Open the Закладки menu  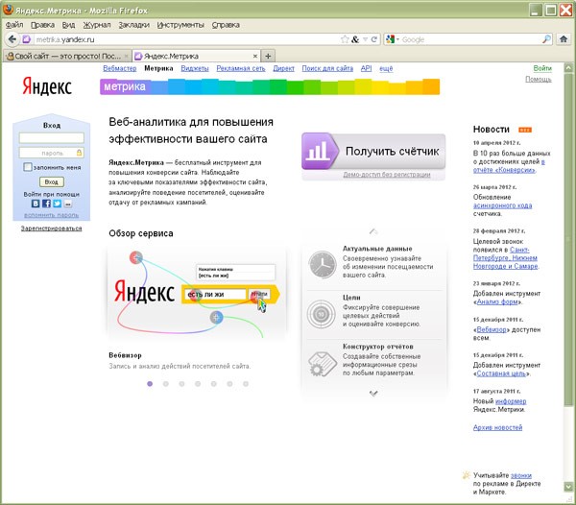[x=133, y=24]
